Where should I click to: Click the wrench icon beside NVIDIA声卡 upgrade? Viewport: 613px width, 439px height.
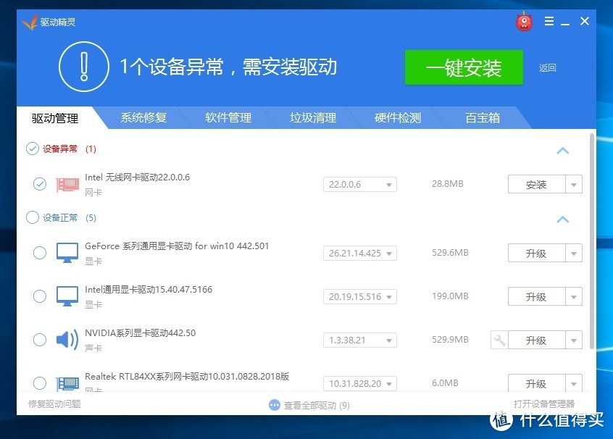pos(499,339)
